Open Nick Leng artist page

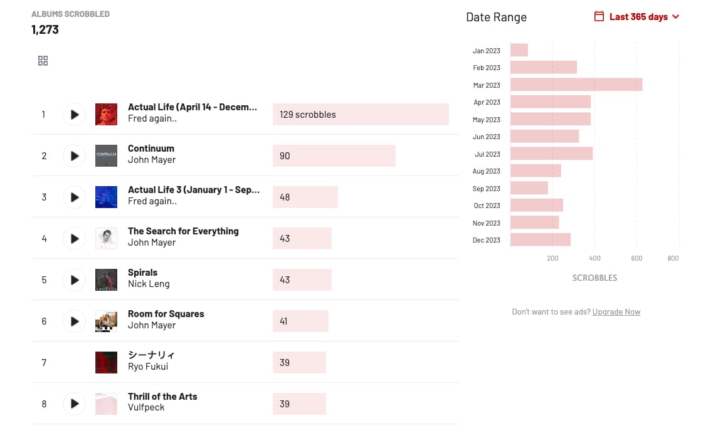coord(149,283)
